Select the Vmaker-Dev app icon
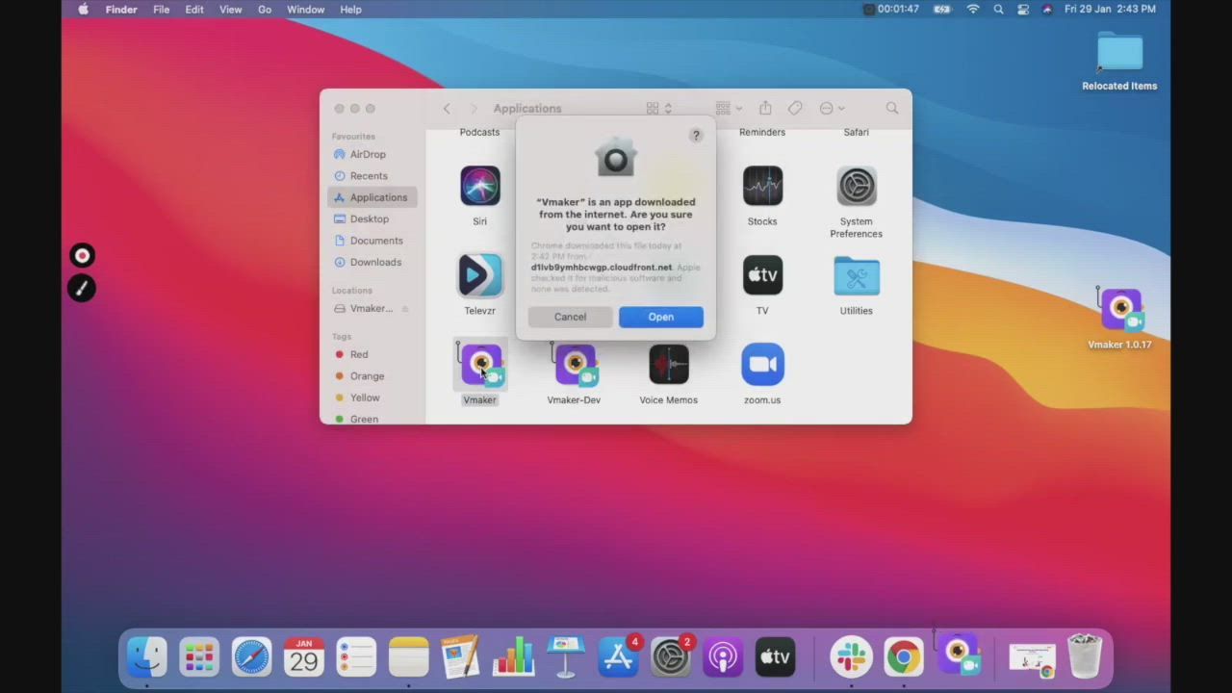 coord(574,364)
